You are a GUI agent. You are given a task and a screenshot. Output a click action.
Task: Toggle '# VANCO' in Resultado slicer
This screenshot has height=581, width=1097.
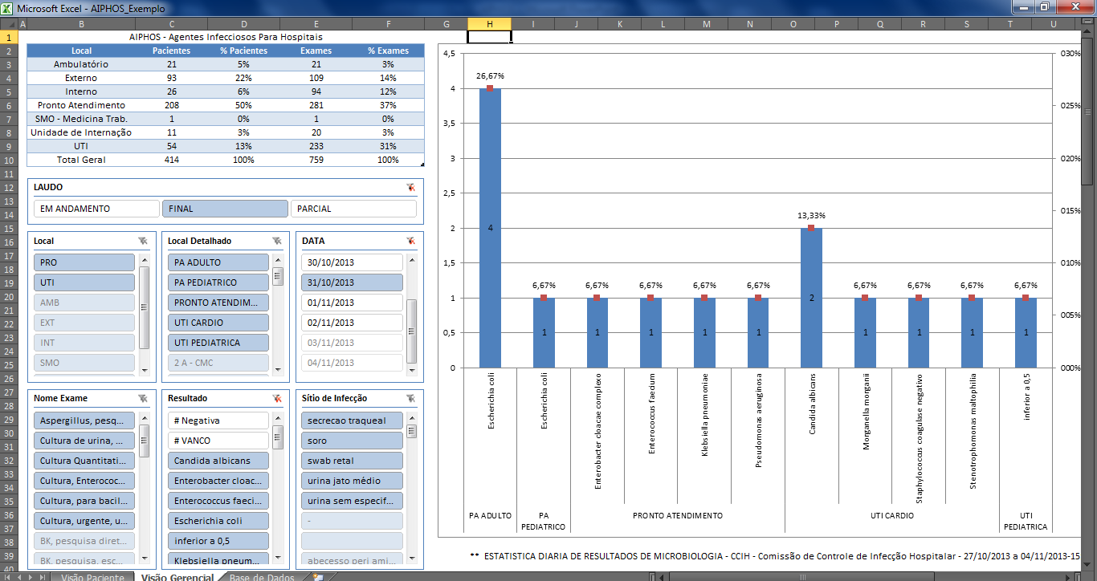coord(218,441)
